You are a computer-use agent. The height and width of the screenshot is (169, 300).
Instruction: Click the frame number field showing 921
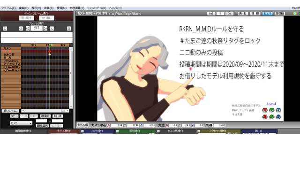37,28
